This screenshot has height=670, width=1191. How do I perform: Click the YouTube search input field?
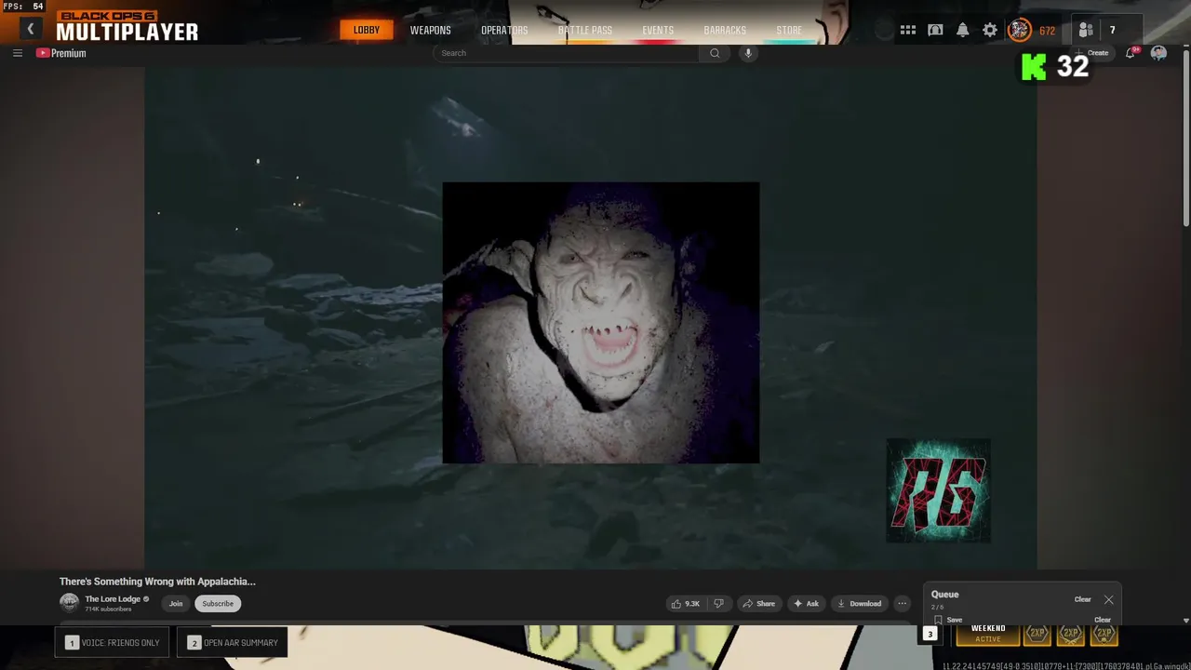(566, 53)
